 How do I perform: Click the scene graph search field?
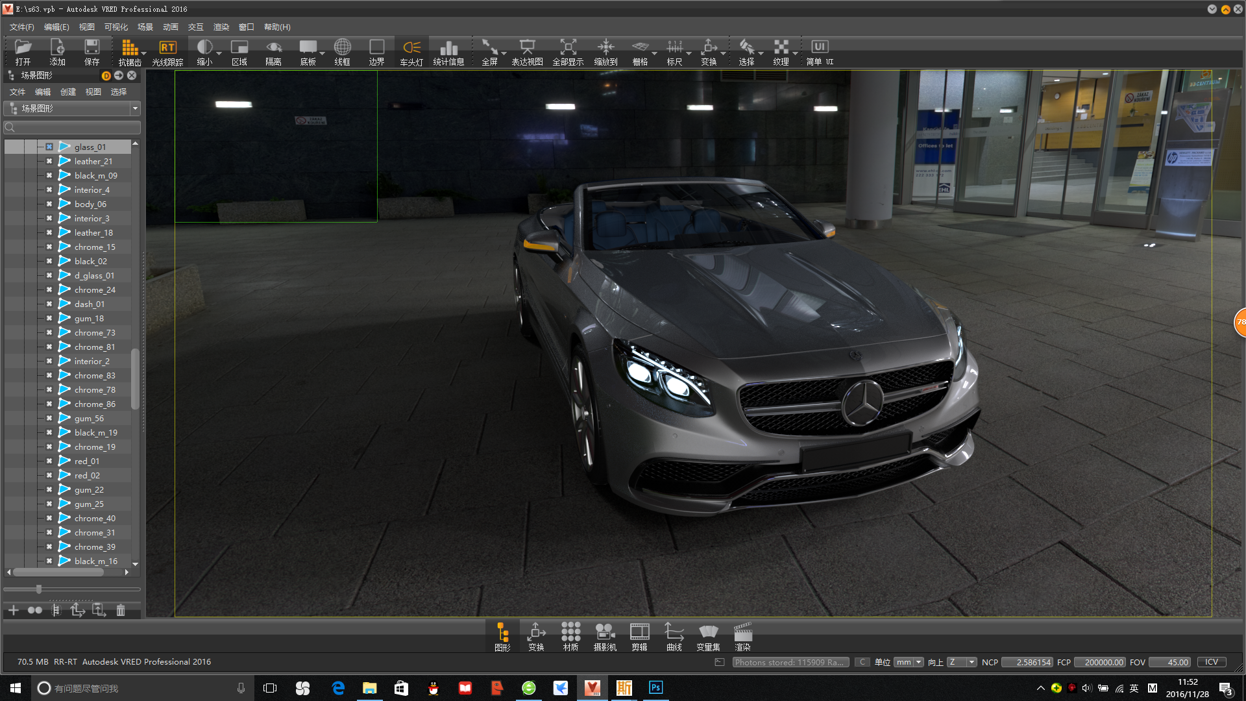[75, 127]
